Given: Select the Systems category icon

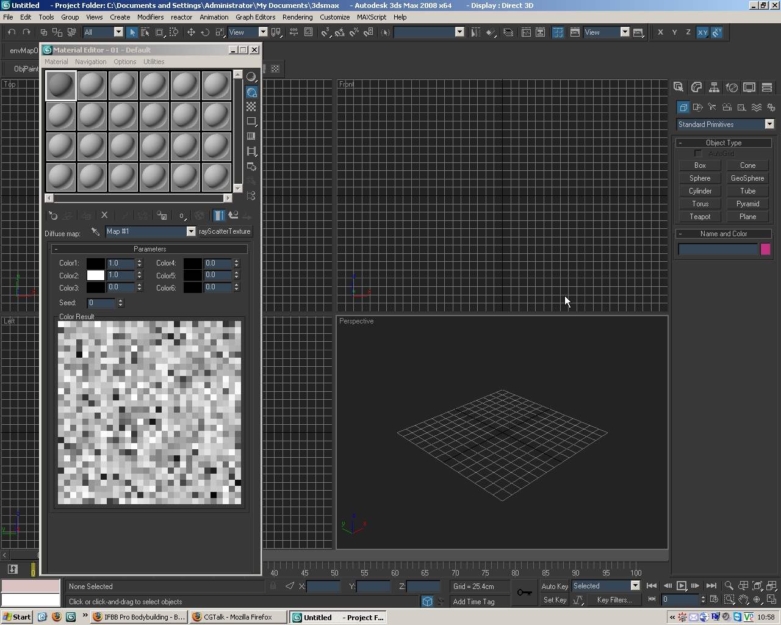Looking at the screenshot, I should click(771, 107).
